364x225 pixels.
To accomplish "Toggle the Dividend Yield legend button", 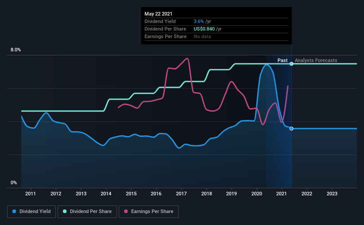I will [32, 212].
